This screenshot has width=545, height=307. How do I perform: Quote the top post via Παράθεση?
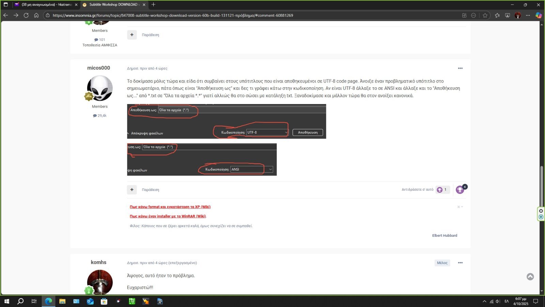pos(150,35)
